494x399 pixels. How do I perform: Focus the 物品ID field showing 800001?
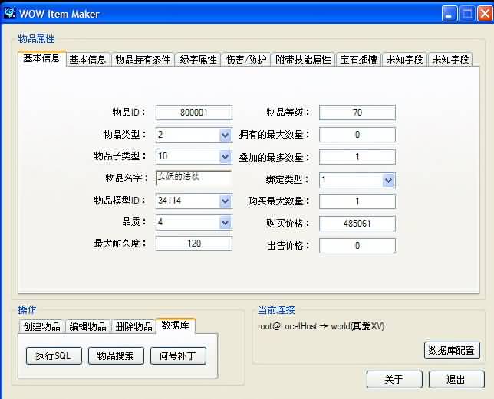(x=194, y=113)
